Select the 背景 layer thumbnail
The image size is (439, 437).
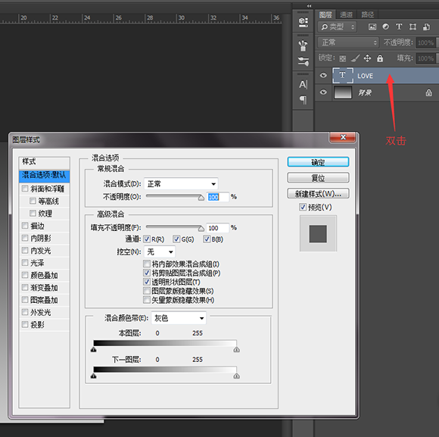tap(343, 92)
